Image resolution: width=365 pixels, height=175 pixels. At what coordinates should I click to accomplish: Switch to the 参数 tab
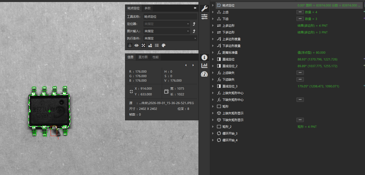click(x=148, y=8)
